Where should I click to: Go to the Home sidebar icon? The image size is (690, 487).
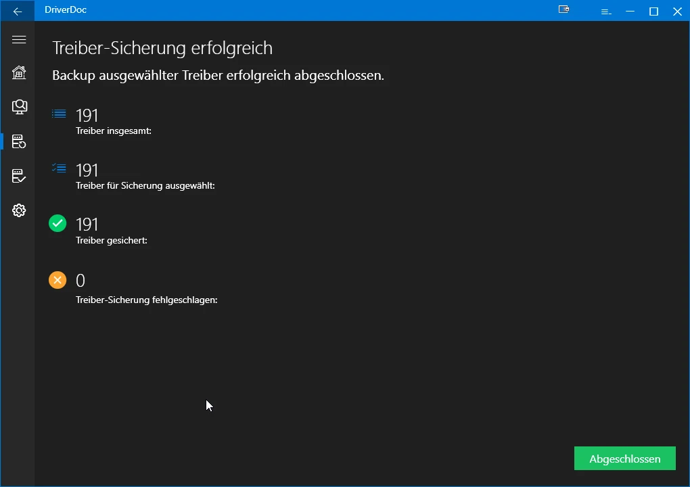[19, 72]
